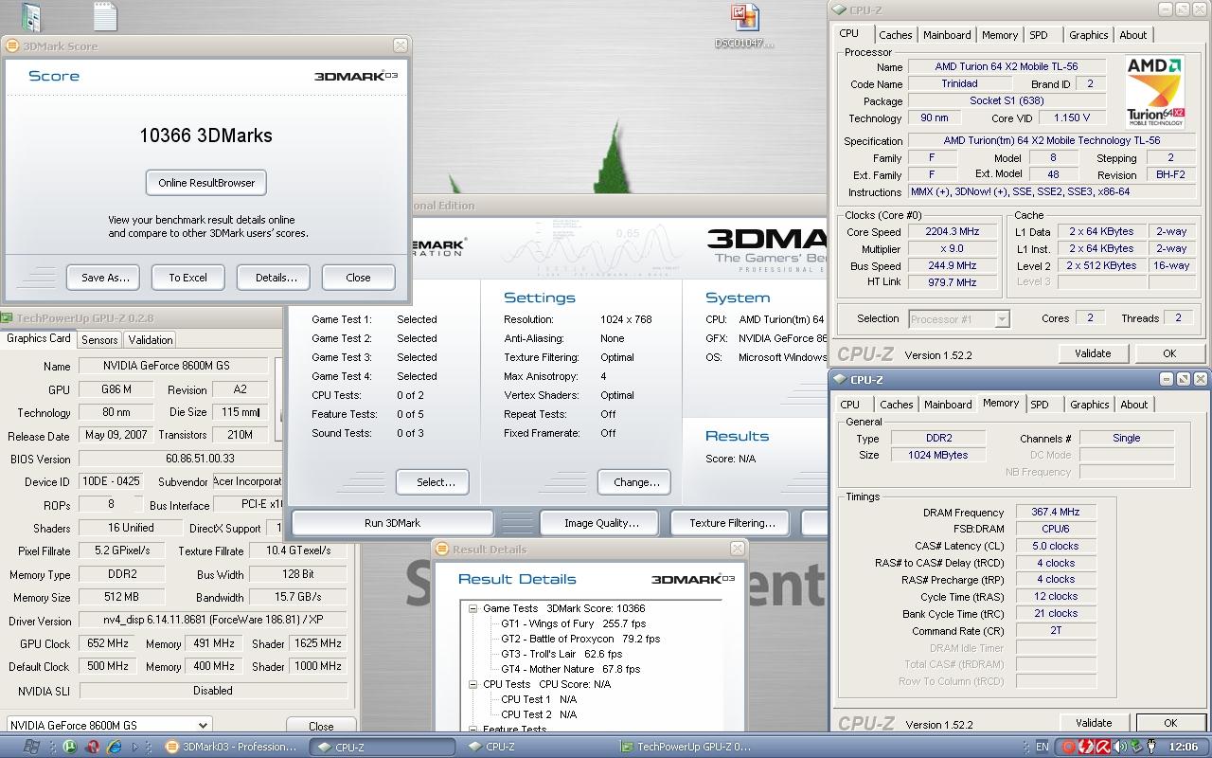Close the 3DMark Score window
The height and width of the screenshot is (758, 1212).
(401, 45)
